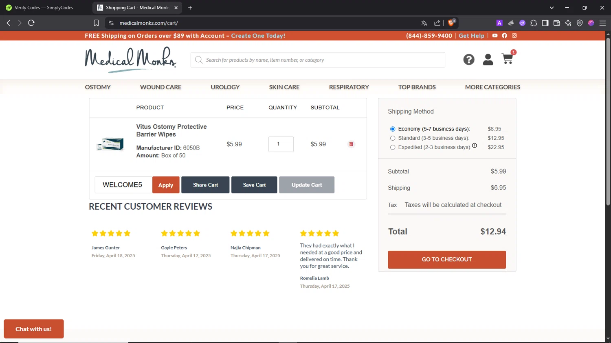Open the translate page icon

(424, 23)
